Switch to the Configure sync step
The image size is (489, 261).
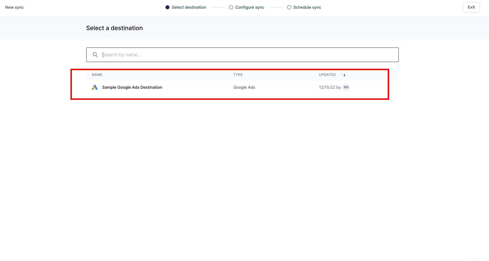click(x=249, y=7)
